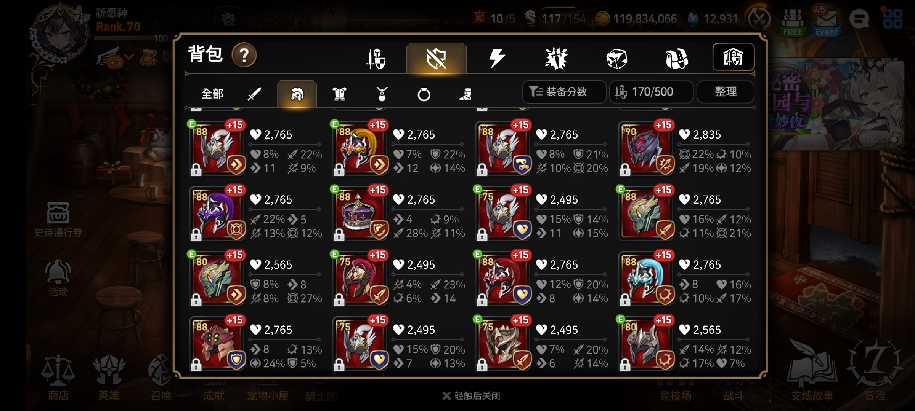Screen dimensions: 915x411
Task: Open the lightning bolt inventory category
Action: click(x=497, y=59)
